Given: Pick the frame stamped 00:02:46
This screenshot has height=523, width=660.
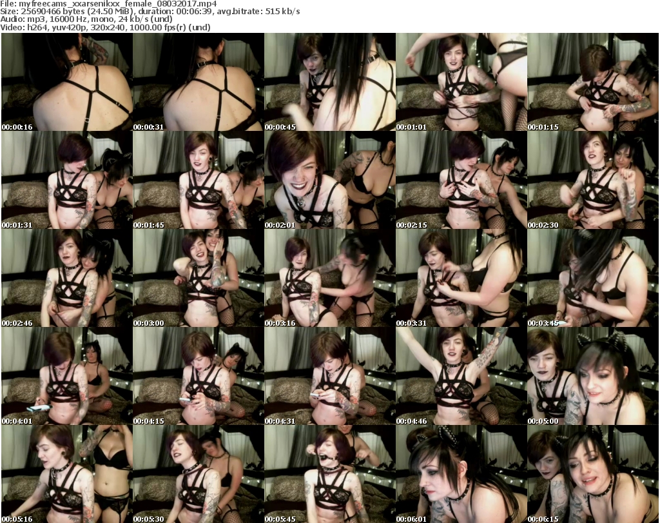Looking at the screenshot, I should (x=67, y=278).
